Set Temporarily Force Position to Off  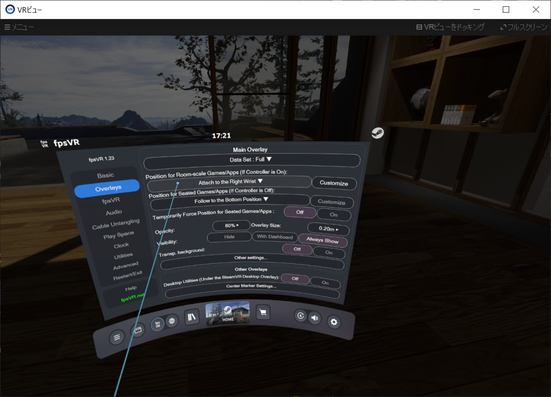click(x=300, y=212)
